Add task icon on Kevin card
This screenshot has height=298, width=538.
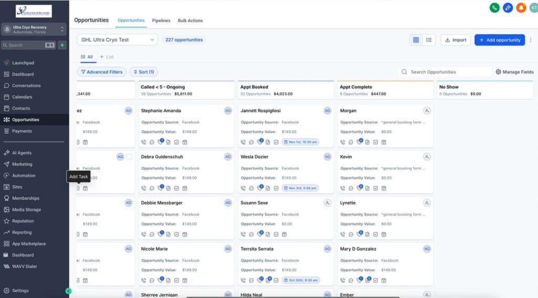pos(375,188)
